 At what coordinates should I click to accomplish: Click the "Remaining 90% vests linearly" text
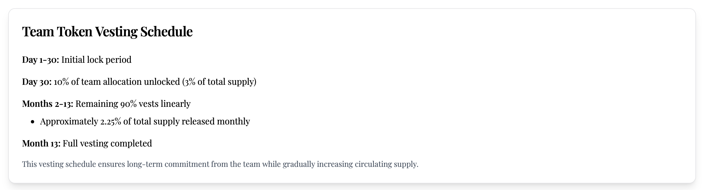click(133, 104)
